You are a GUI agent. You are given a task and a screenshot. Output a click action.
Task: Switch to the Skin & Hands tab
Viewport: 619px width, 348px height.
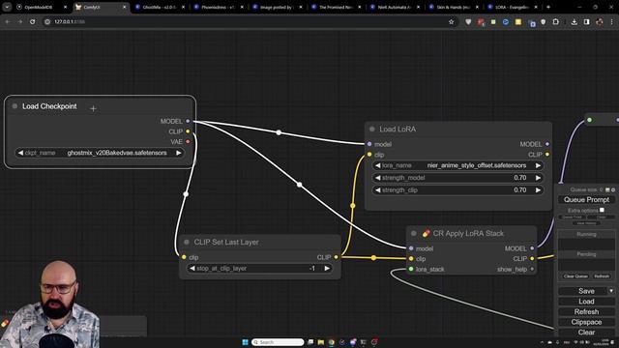(455, 7)
